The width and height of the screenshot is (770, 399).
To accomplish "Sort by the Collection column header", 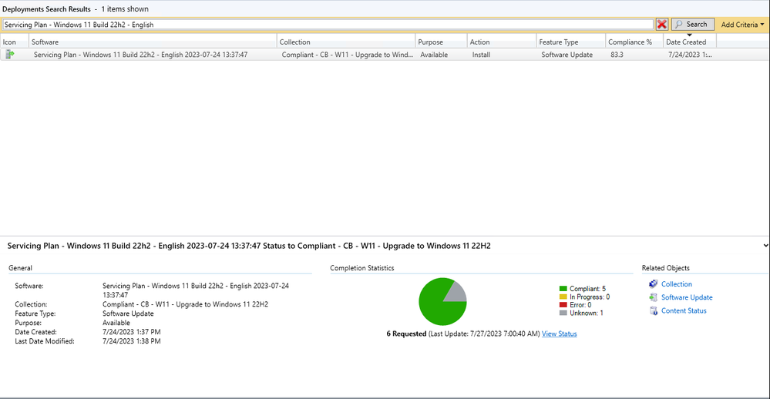I will point(346,42).
